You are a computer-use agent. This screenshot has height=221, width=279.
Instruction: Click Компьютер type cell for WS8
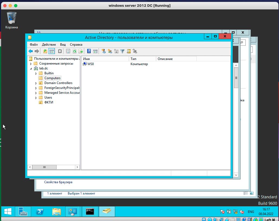[x=139, y=64]
